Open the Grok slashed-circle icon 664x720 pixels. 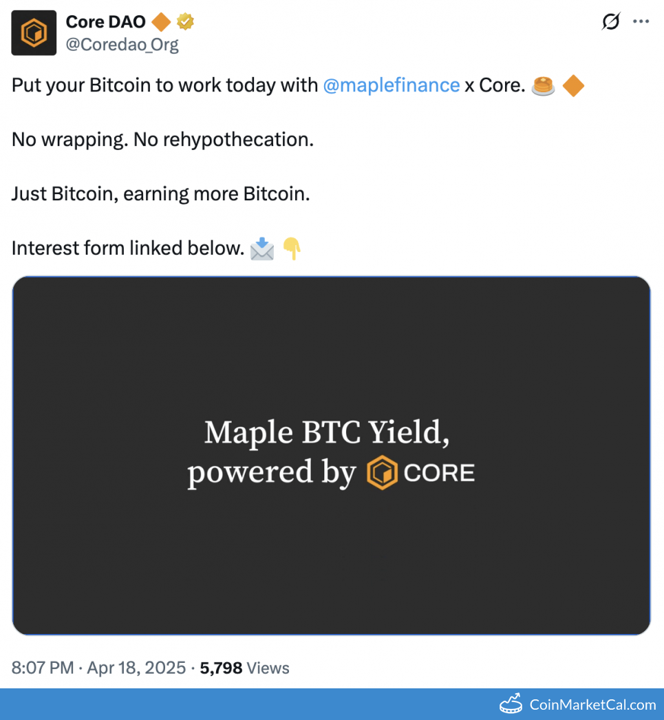point(610,22)
